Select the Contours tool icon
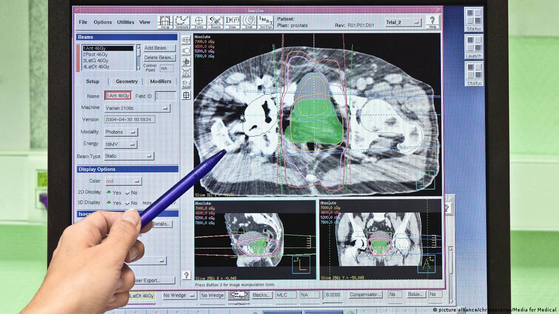This screenshot has width=559, height=314. click(x=182, y=22)
